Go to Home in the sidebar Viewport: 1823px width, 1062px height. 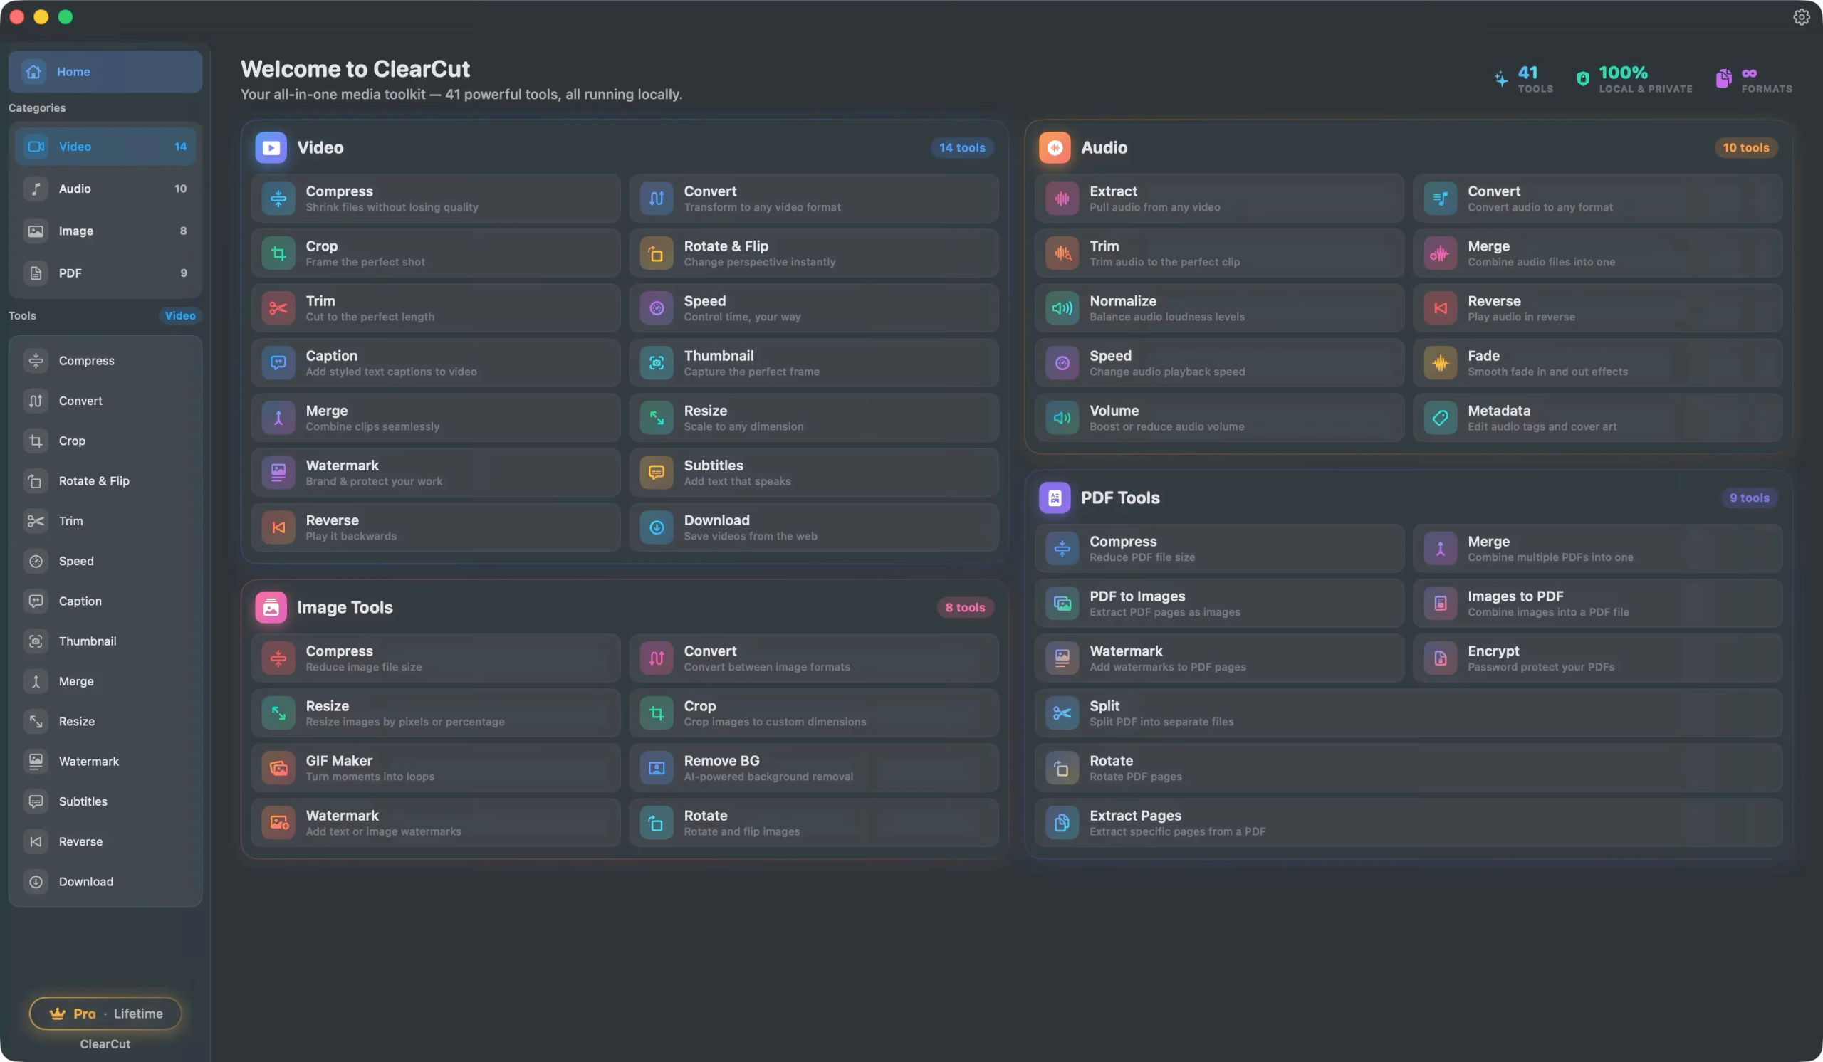click(105, 72)
